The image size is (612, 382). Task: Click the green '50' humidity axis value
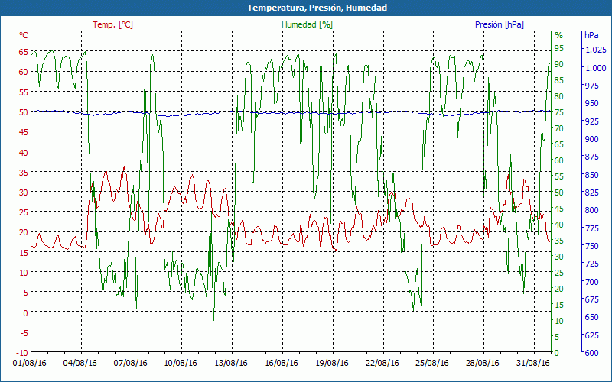click(x=559, y=193)
